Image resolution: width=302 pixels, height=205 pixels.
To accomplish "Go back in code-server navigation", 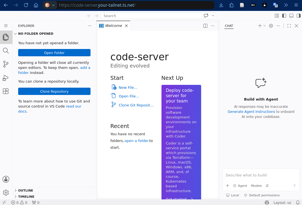I will coord(89,16).
